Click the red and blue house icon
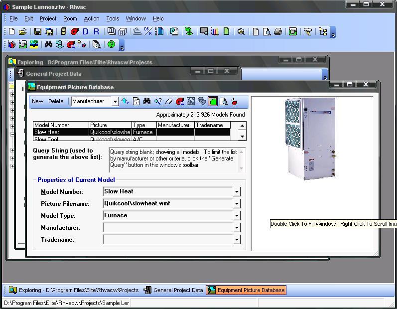This screenshot has width=397, height=309. click(x=11, y=44)
